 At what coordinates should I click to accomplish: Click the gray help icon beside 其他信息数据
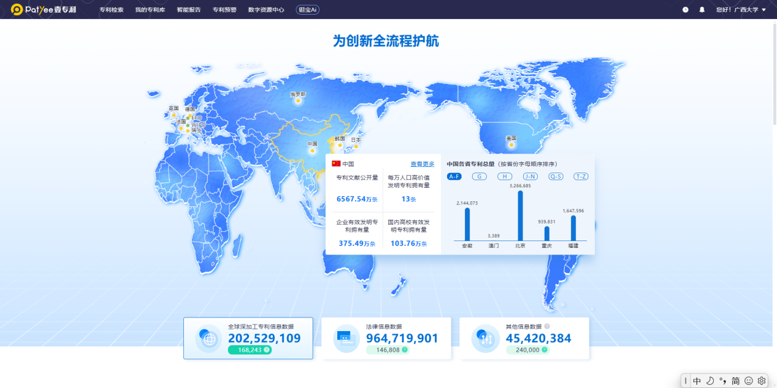coord(547,326)
